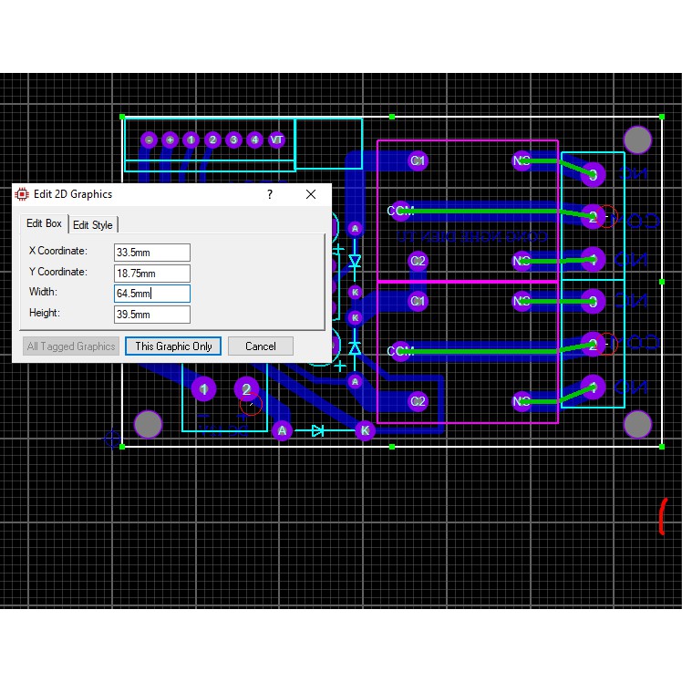This screenshot has width=682, height=682.
Task: Click the X Coordinate input field
Action: (151, 252)
